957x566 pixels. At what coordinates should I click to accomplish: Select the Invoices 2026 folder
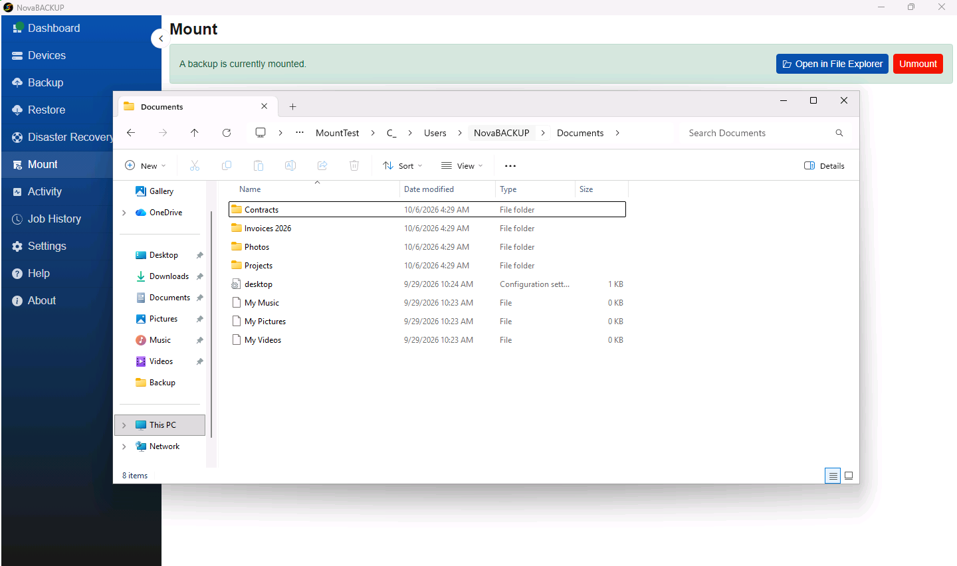pos(427,228)
